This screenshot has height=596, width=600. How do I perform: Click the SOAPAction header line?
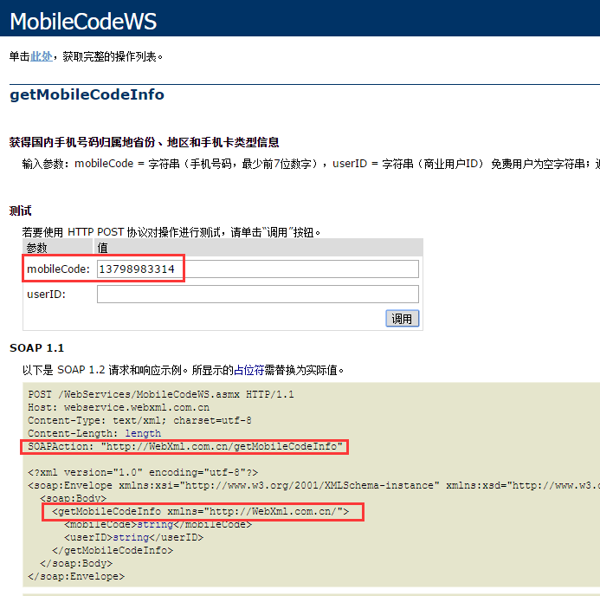tap(184, 447)
